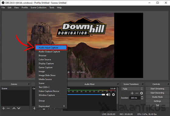Choose Video Capture Device source
170x116 pixels.
pos(51,91)
